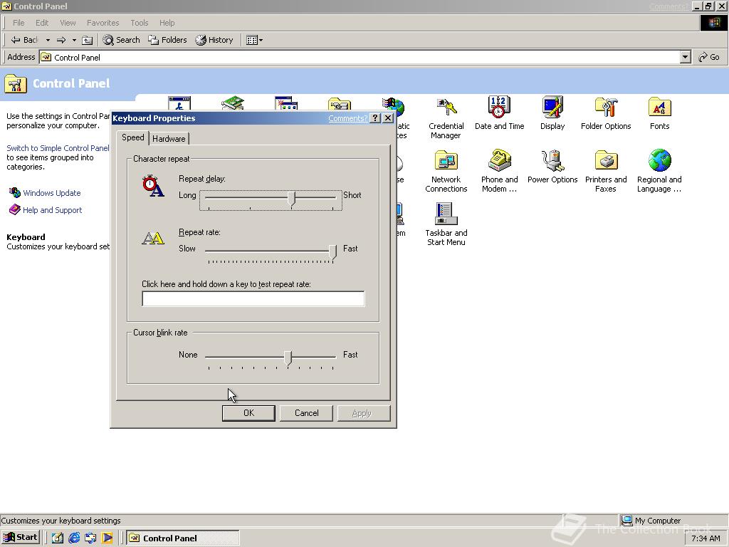Close the Keyboard Properties dialog
Screen dimensions: 729x547
(388, 118)
